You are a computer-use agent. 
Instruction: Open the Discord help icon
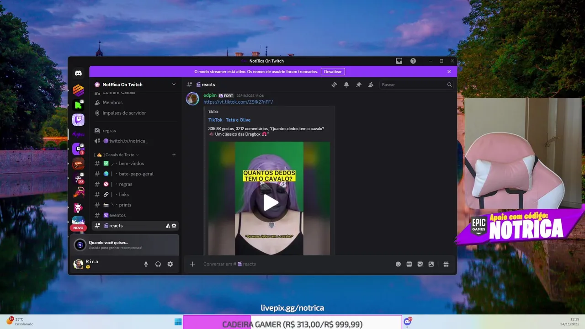click(x=413, y=61)
